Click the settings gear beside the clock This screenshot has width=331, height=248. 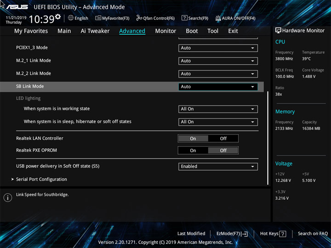click(58, 17)
